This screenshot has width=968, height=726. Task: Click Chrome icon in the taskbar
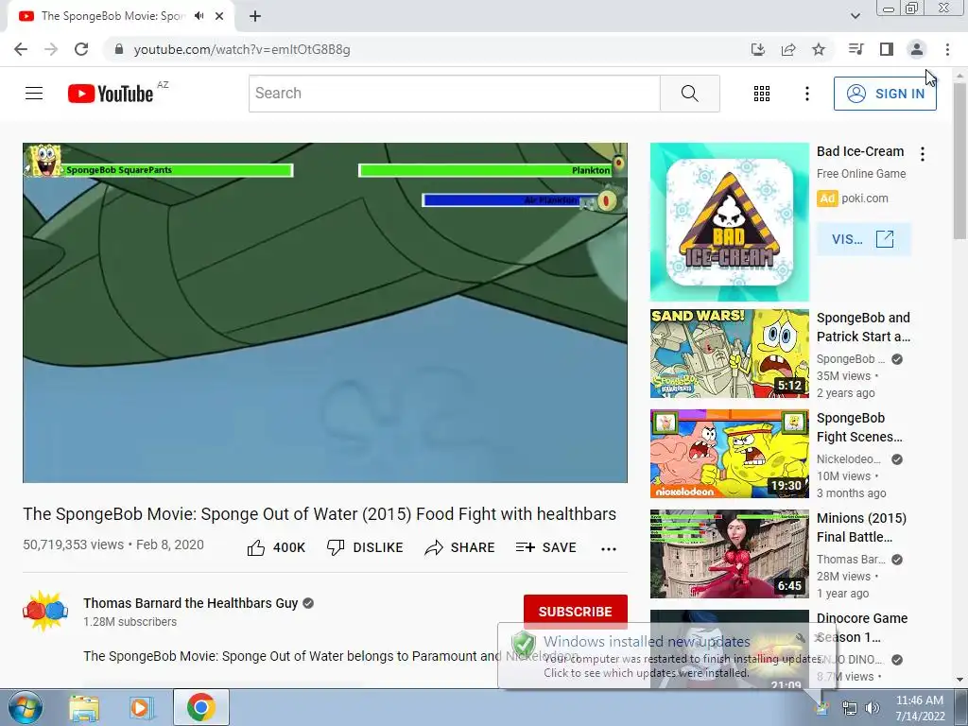click(200, 707)
